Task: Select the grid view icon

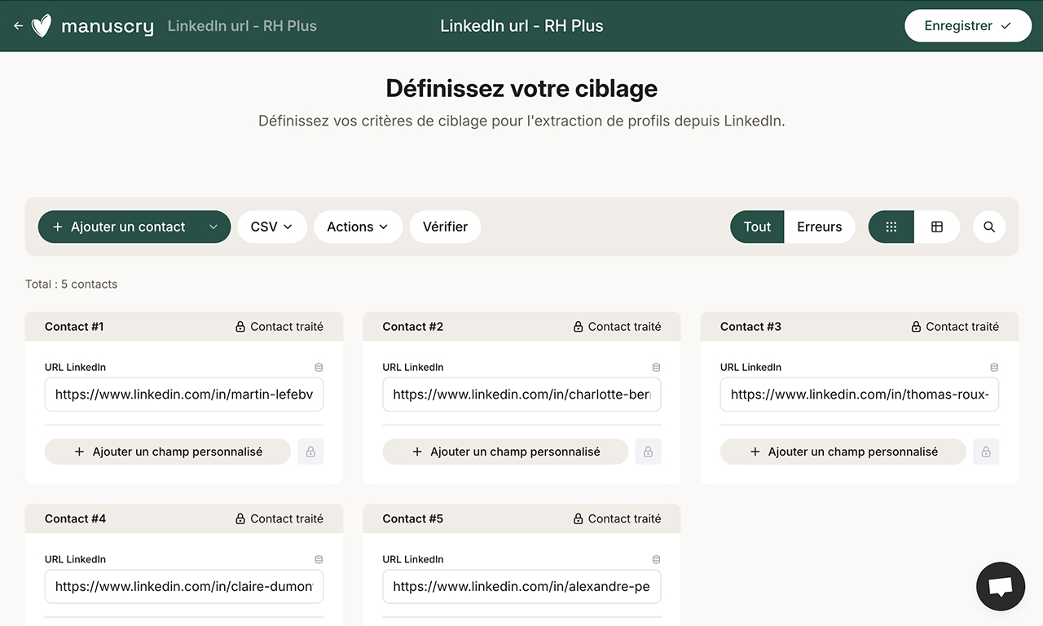Action: (891, 227)
